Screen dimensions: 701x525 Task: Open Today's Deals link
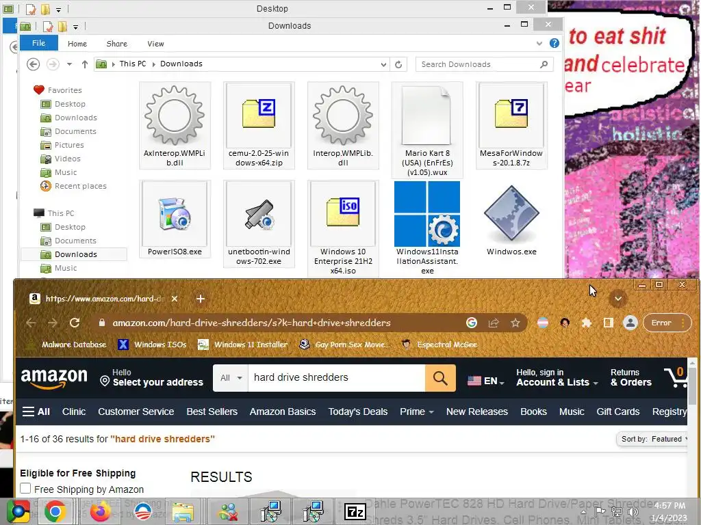(357, 412)
